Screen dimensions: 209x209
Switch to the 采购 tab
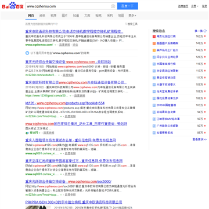(x=110, y=16)
